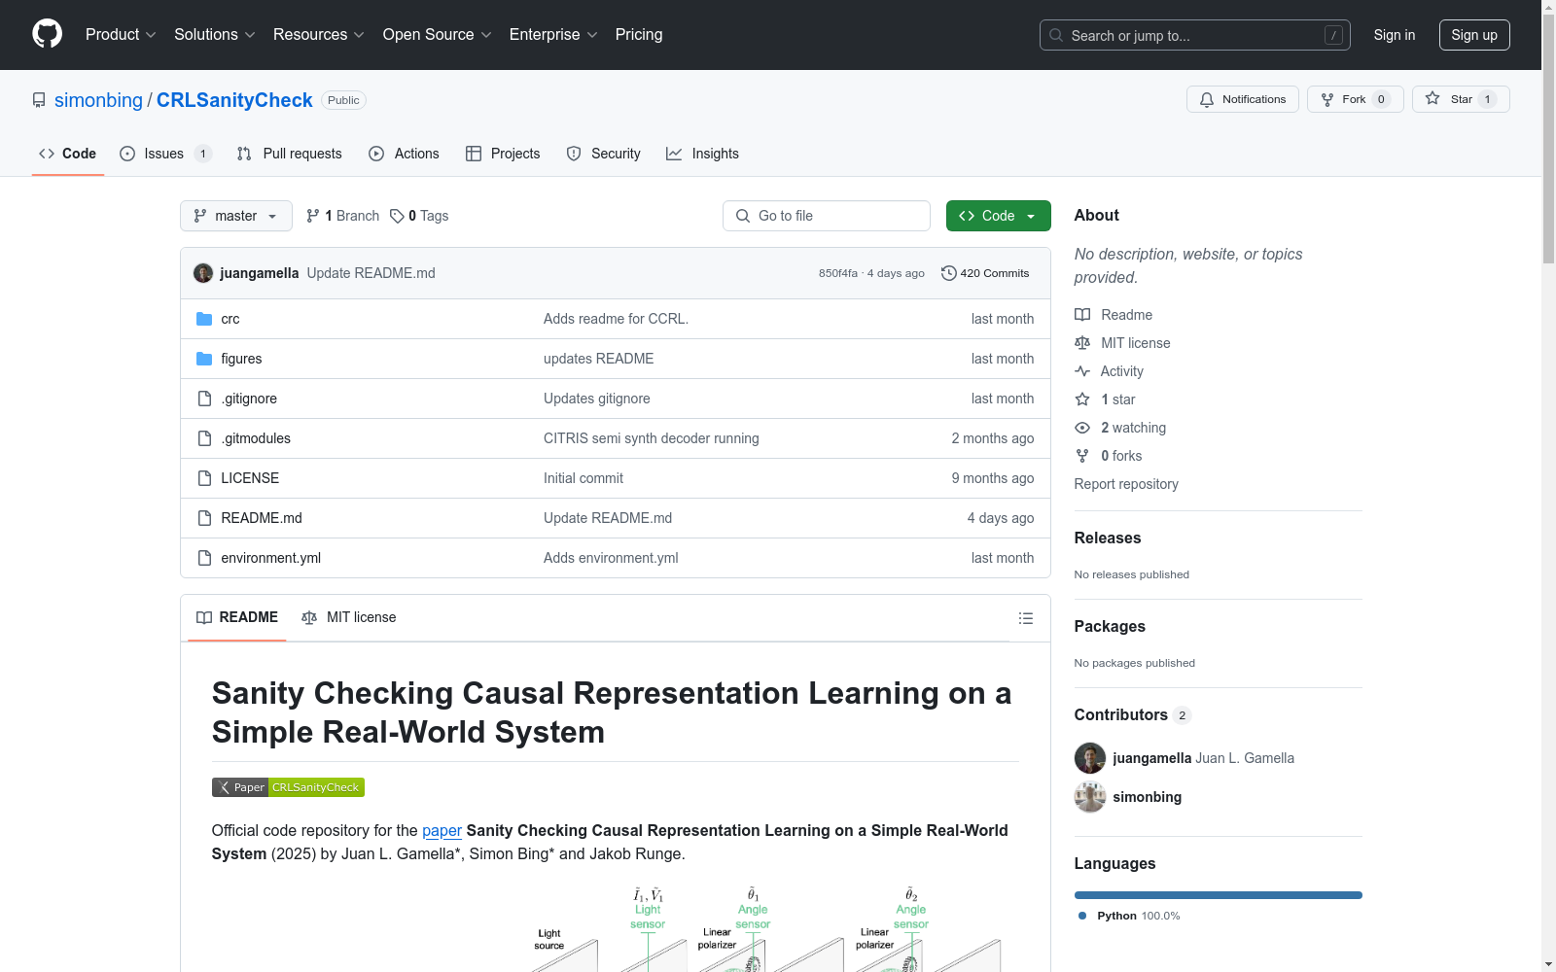Open commit 'Adds readme for CCRL.'

click(616, 319)
